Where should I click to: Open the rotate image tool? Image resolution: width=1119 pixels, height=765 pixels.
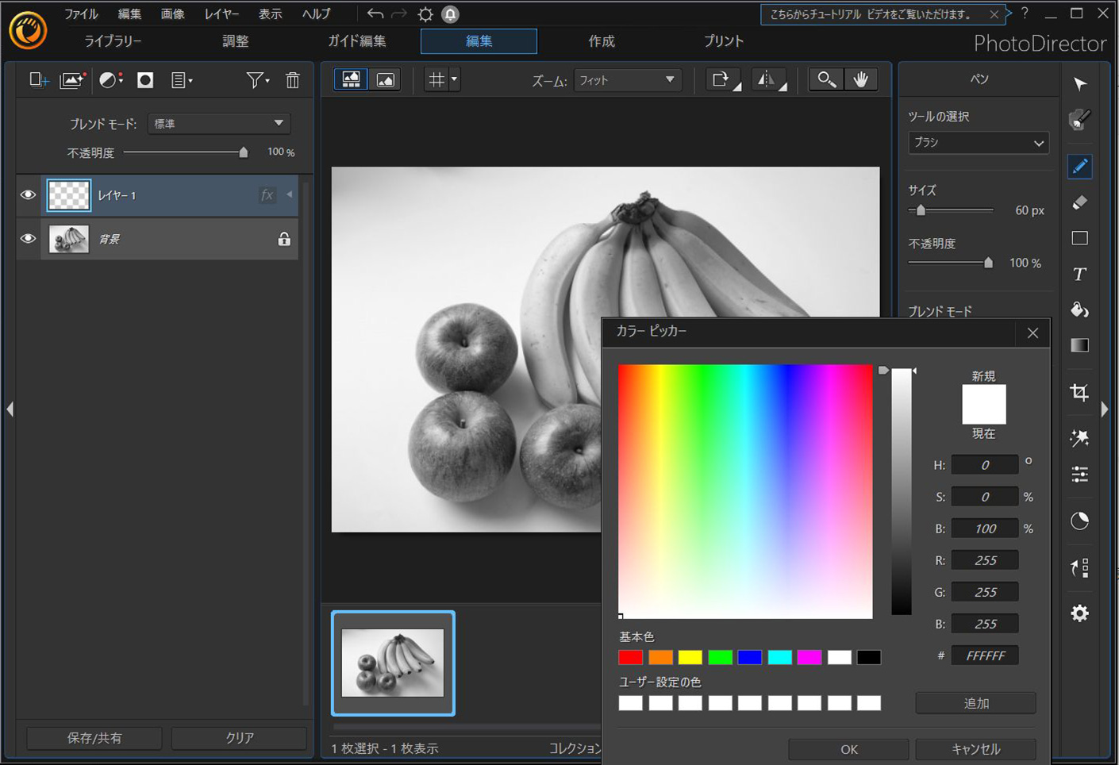pyautogui.click(x=722, y=79)
